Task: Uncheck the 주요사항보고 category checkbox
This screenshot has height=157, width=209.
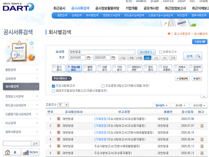Action: [69, 67]
